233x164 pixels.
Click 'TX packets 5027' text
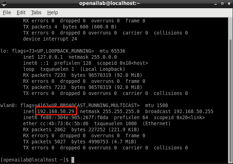[x=44, y=142]
